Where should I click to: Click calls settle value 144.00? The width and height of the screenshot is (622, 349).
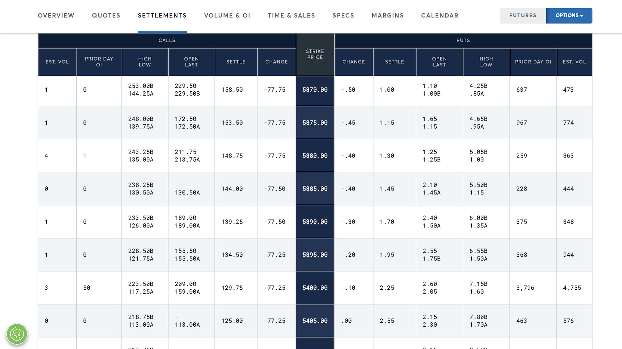(x=232, y=189)
